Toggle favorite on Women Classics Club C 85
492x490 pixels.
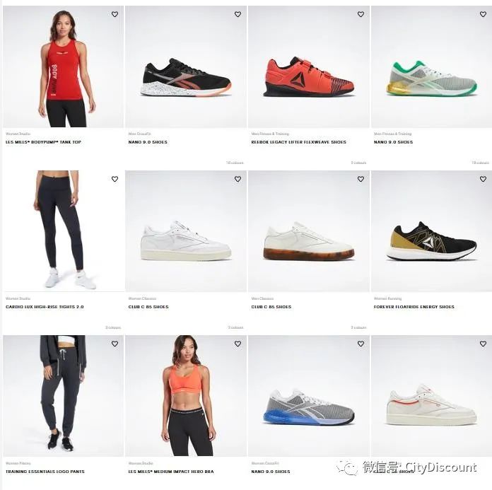click(238, 179)
